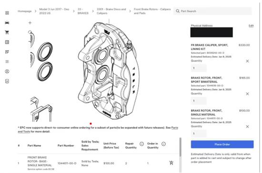Remove Brake Rotor Single Material from cart
The image size is (262, 173).
pos(247,126)
